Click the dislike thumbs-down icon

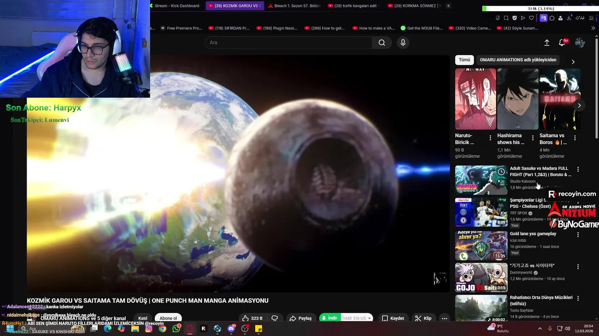tap(275, 318)
